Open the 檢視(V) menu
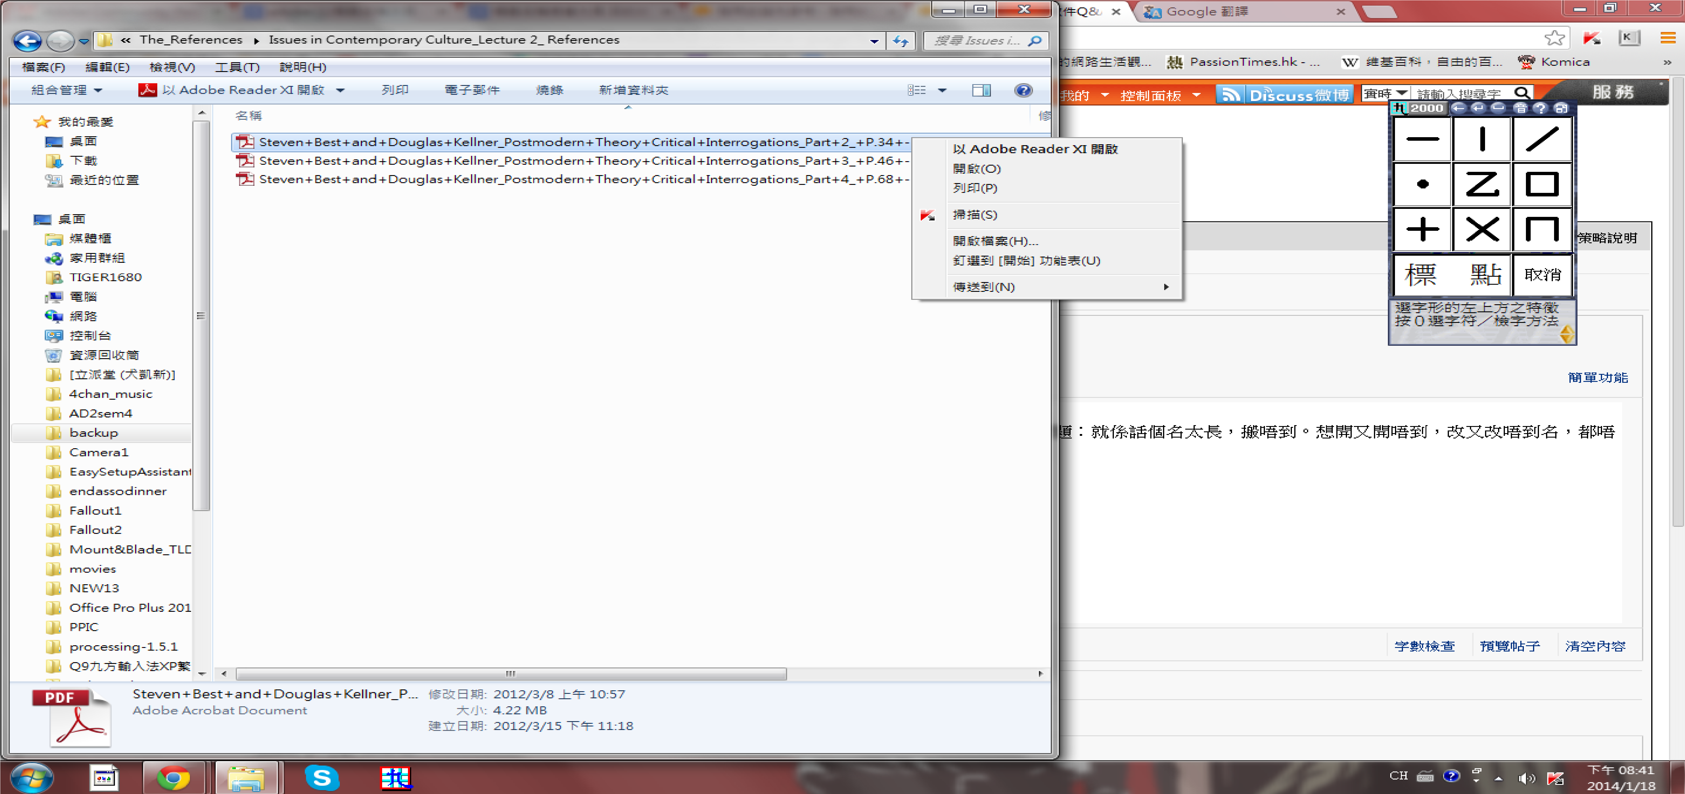The width and height of the screenshot is (1685, 794). [x=172, y=67]
